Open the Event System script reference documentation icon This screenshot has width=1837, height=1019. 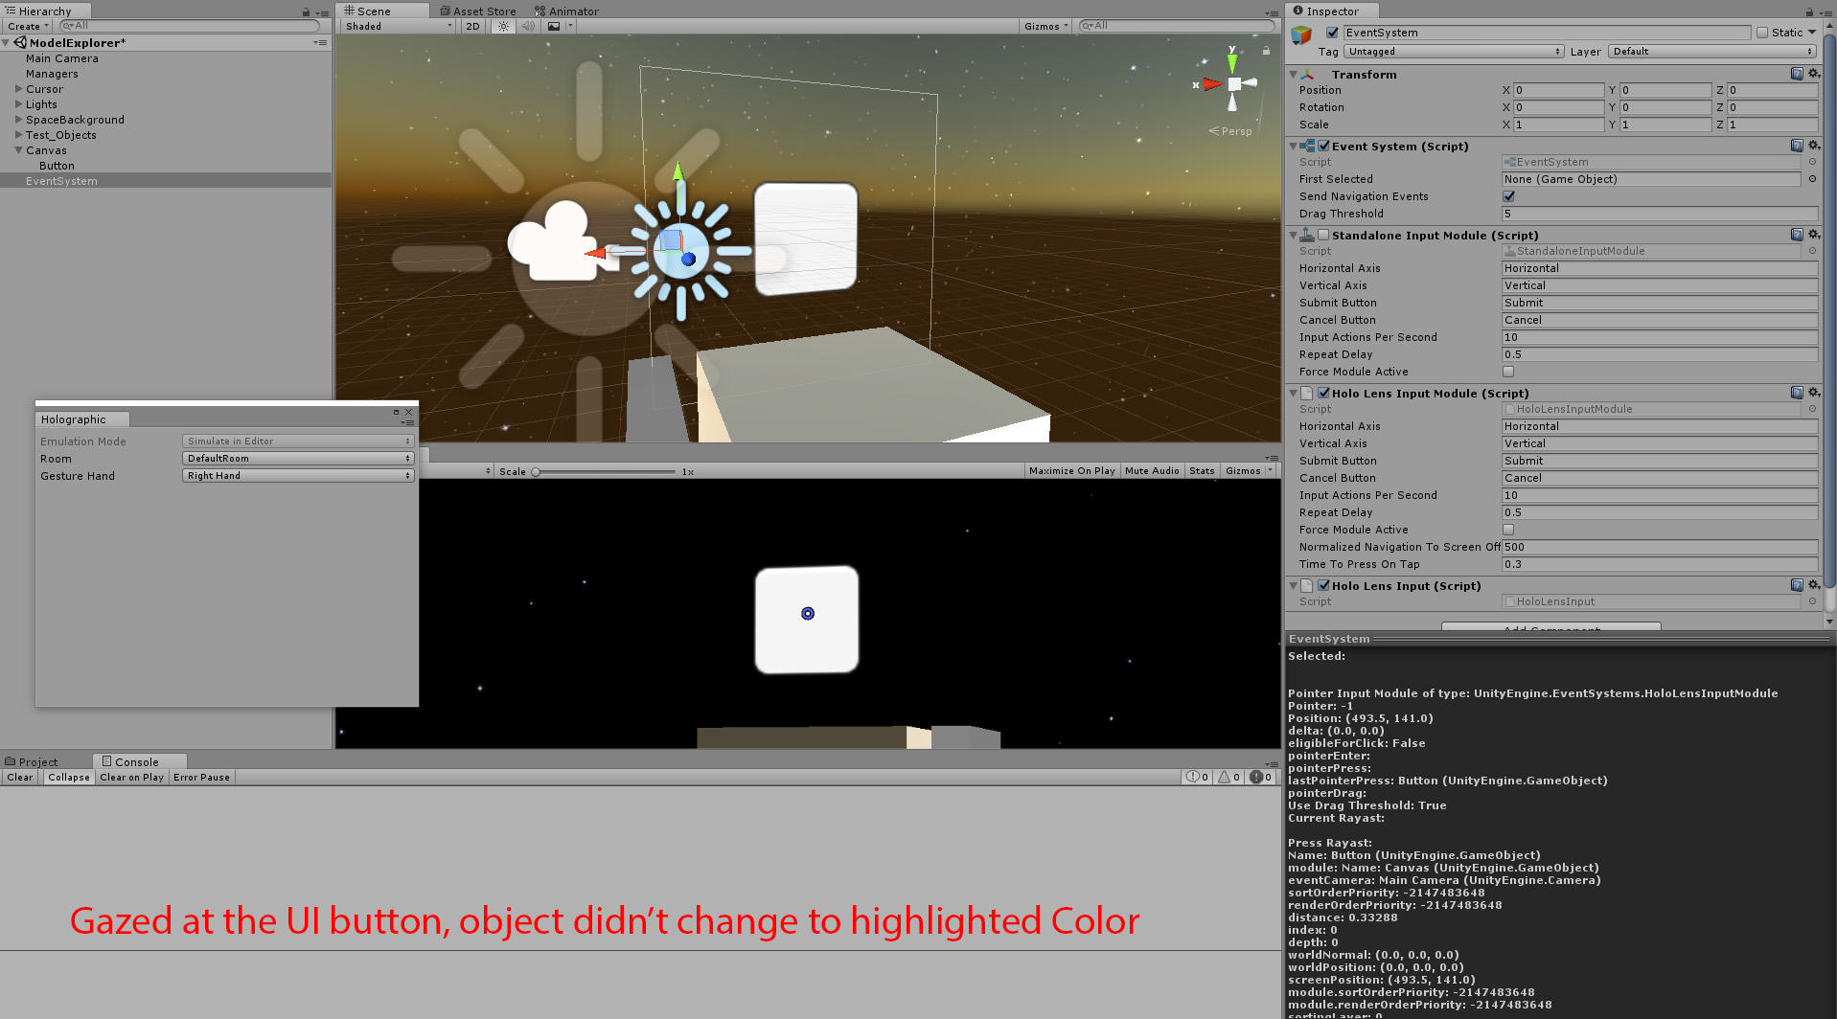coord(1797,146)
